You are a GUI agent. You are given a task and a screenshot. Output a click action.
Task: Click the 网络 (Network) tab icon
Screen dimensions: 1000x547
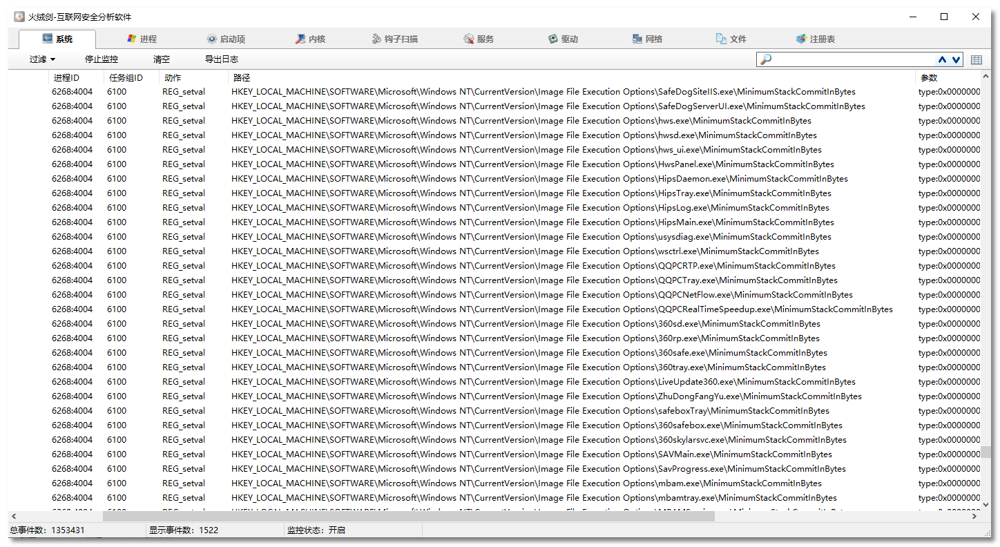coord(637,39)
